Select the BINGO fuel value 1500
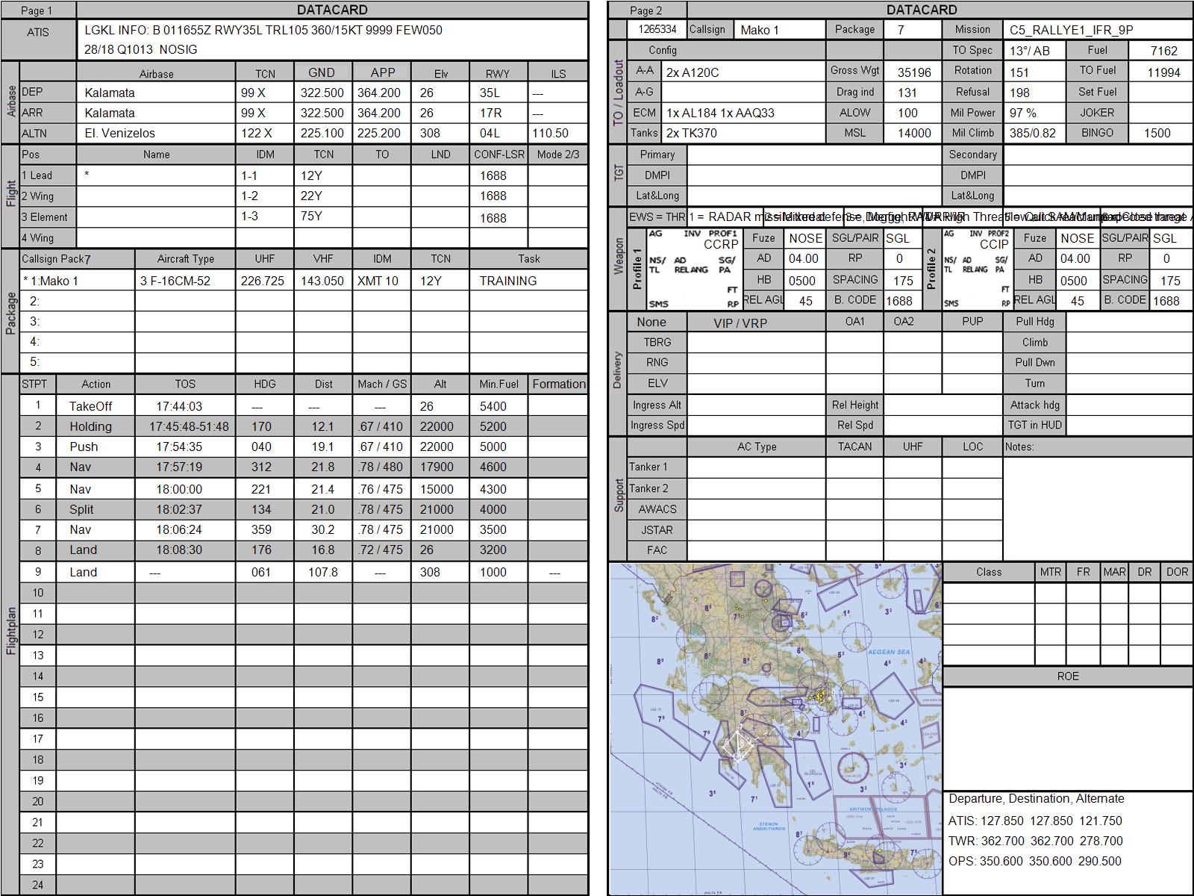Viewport: 1194px width, 896px height. tap(1157, 133)
